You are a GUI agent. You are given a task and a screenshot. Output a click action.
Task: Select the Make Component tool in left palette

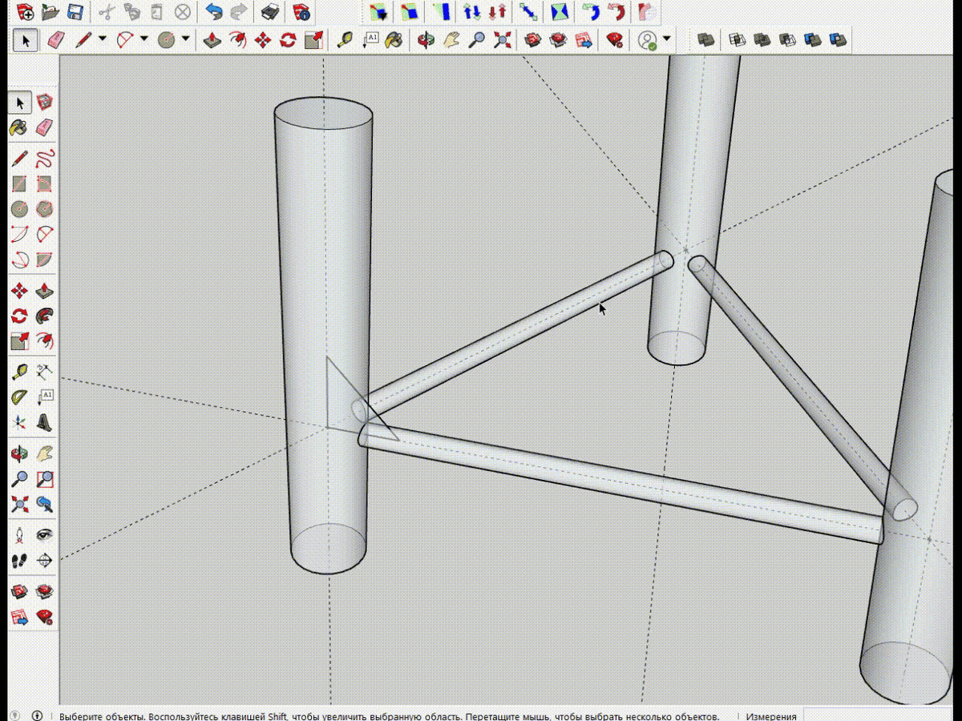click(45, 103)
